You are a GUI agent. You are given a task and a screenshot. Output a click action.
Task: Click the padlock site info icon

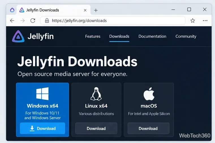click(x=47, y=21)
